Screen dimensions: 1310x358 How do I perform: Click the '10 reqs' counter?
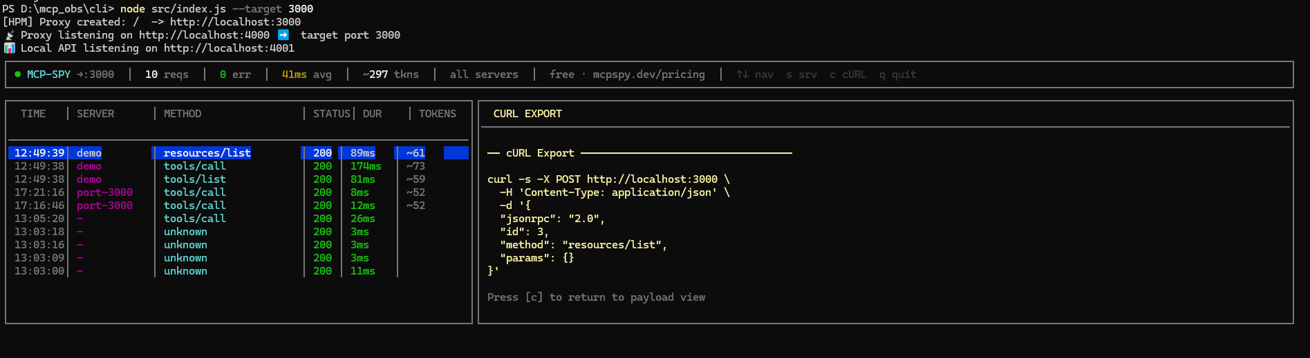[167, 74]
